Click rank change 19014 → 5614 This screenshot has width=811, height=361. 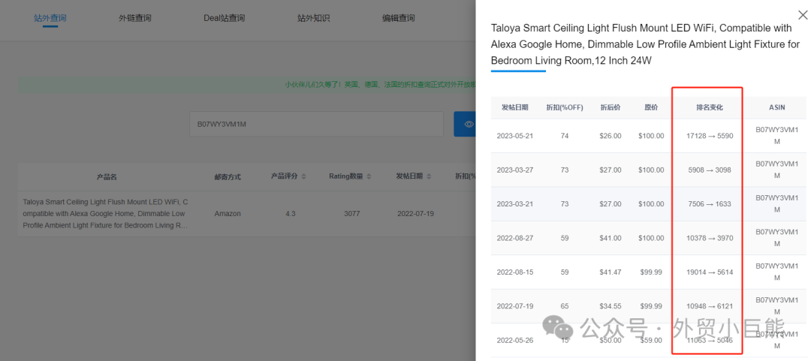tap(710, 272)
